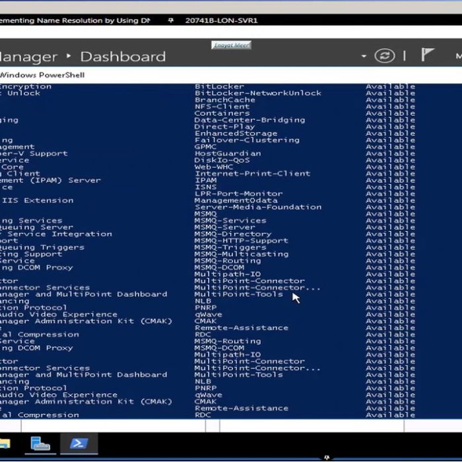The width and height of the screenshot is (462, 462).
Task: Select the EnhancedStorage feature name
Action: pyautogui.click(x=236, y=133)
